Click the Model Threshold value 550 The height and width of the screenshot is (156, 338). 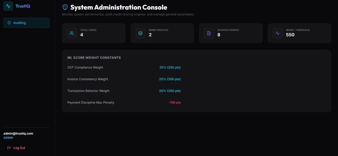coord(290,35)
